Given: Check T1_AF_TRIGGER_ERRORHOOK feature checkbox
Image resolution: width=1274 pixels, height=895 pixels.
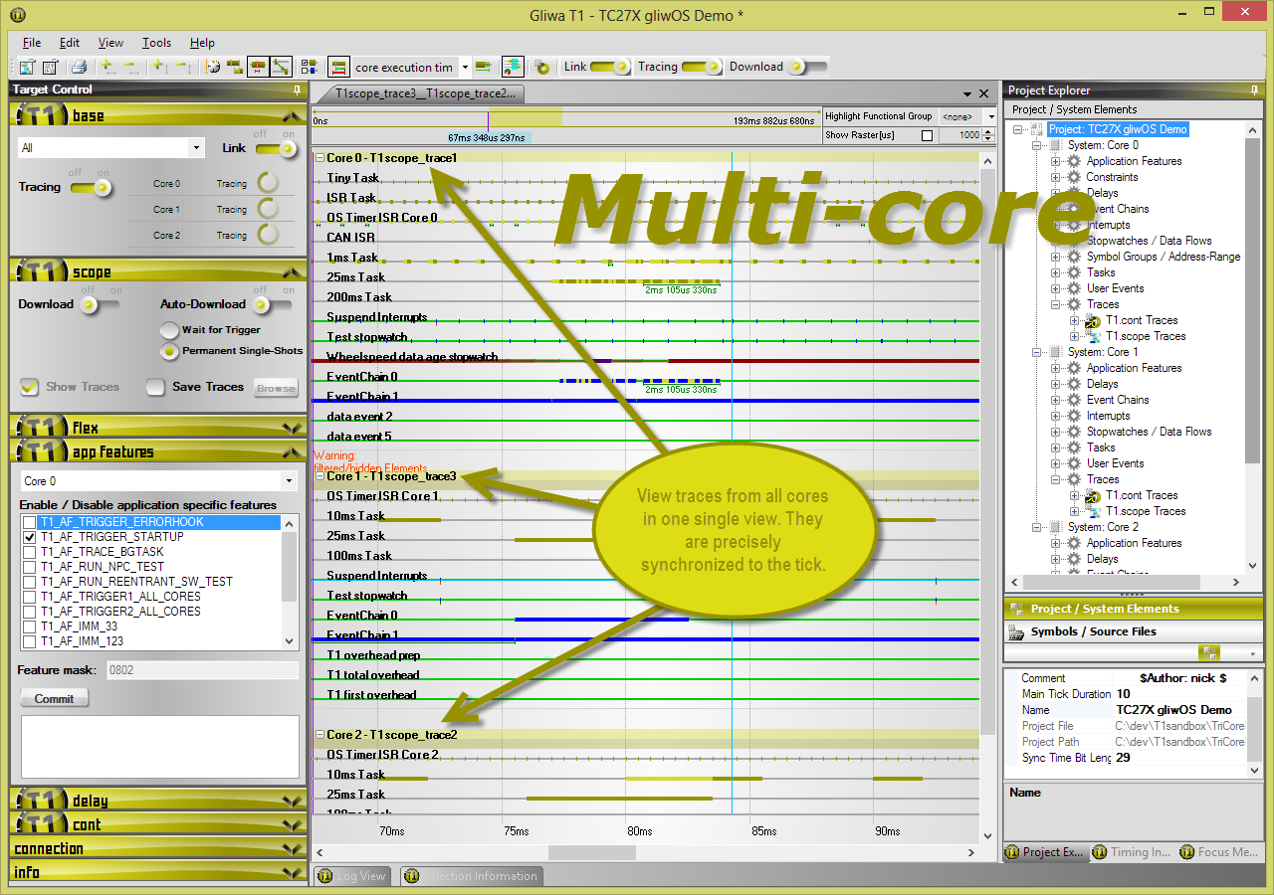Looking at the screenshot, I should tap(29, 522).
